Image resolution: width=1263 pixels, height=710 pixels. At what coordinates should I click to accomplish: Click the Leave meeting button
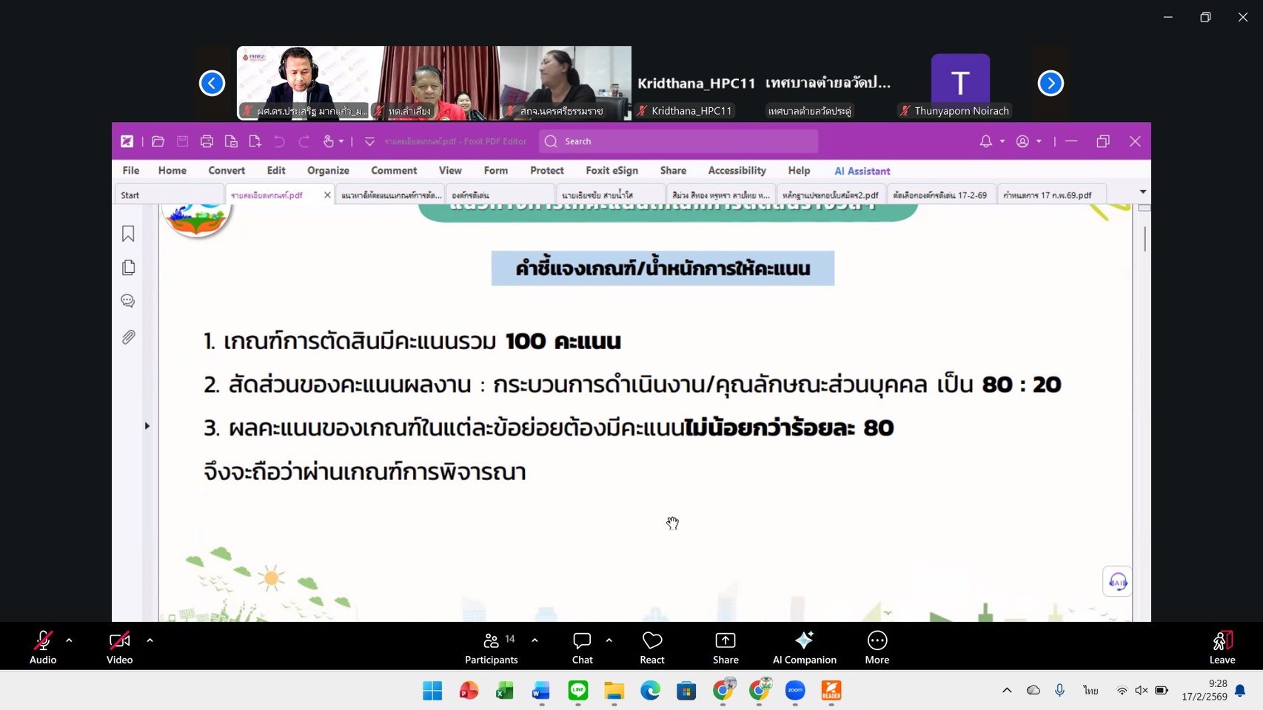(x=1222, y=647)
